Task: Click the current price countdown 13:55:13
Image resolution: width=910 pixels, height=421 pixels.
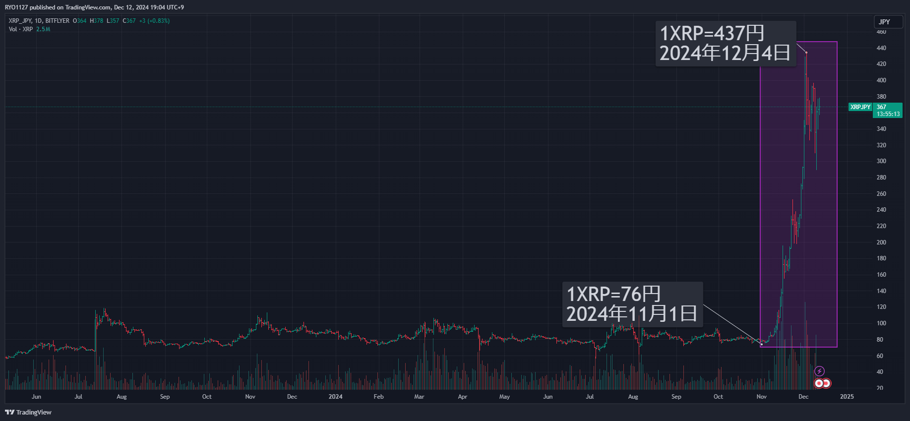Action: tap(888, 114)
